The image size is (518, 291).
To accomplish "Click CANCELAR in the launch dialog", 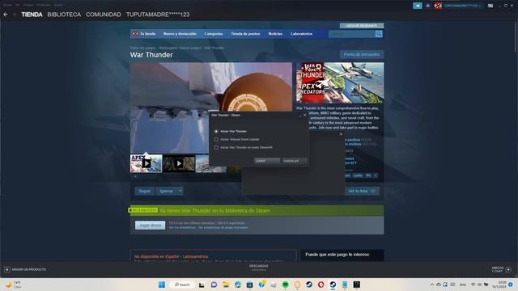I will pyautogui.click(x=294, y=161).
